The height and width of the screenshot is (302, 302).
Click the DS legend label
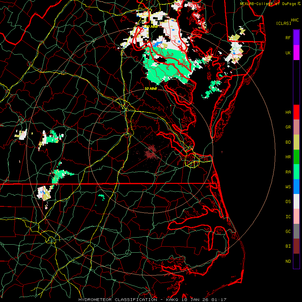(288, 201)
